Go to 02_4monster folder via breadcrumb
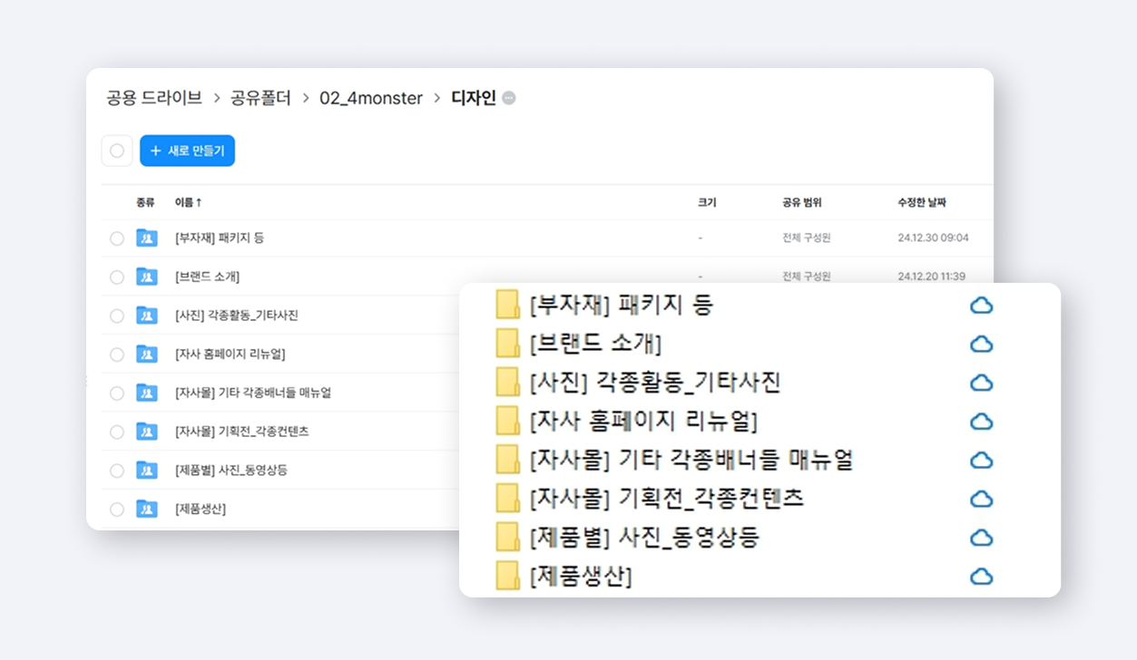Screen dimensions: 1137x660 click(370, 99)
